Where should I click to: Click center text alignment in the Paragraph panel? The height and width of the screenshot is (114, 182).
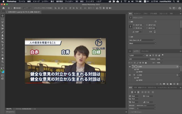(x=135, y=92)
